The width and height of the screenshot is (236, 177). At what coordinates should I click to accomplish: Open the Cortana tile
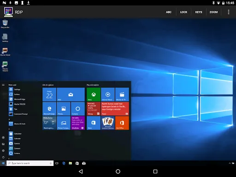[x=78, y=109]
